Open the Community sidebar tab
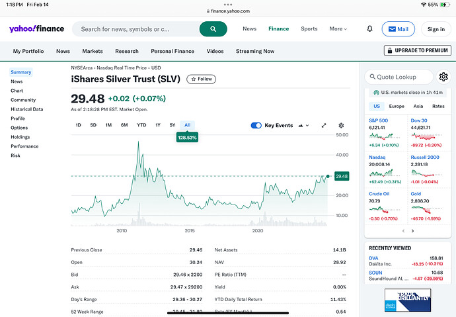Screen dimensions: 456x317 (23, 100)
